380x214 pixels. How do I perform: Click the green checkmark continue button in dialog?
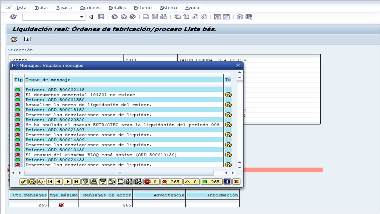(24, 182)
